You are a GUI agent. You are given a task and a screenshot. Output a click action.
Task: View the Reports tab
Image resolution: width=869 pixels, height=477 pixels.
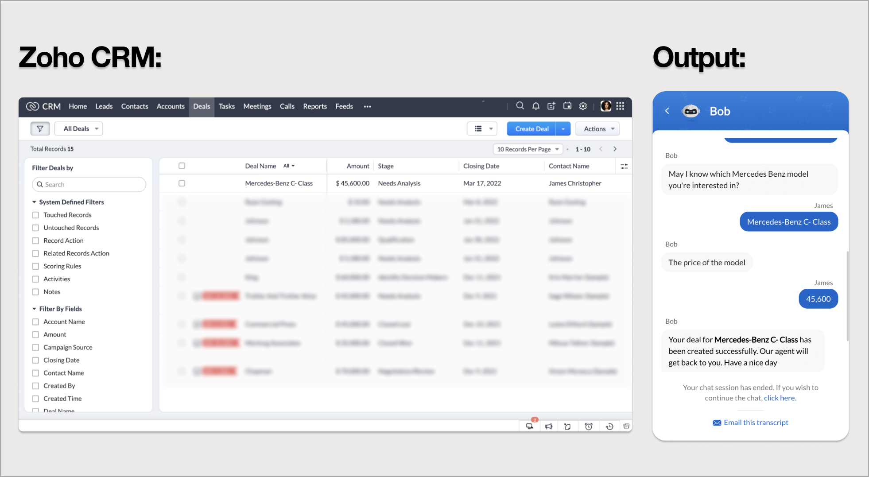315,106
